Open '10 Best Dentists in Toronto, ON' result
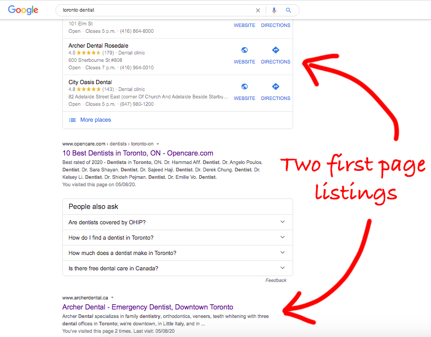This screenshot has width=431, height=337. [138, 153]
